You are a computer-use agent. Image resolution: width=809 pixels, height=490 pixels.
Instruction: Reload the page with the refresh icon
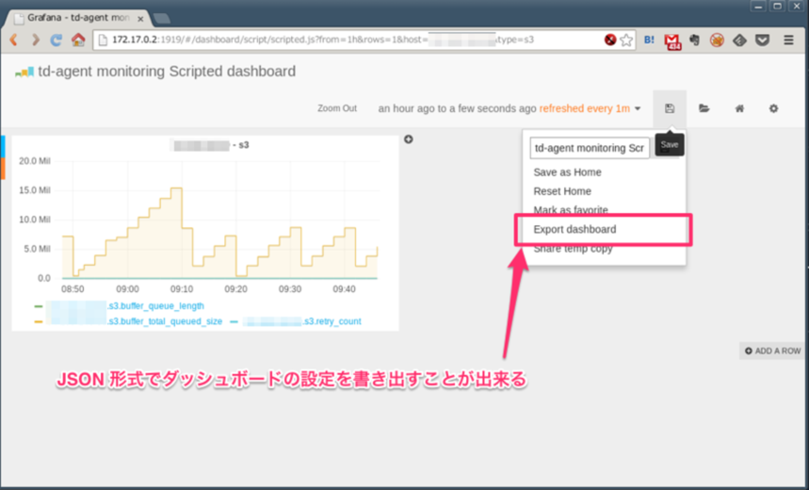(x=57, y=40)
